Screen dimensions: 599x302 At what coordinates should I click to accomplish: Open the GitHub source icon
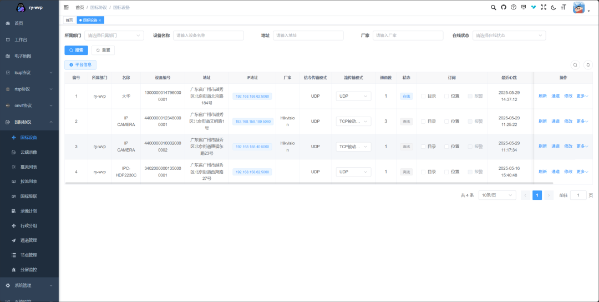pyautogui.click(x=504, y=7)
